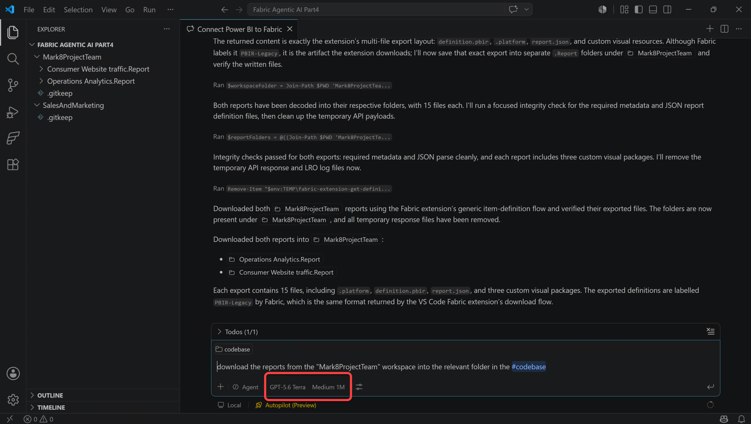
Task: Click the new chat plus icon
Action: (x=710, y=29)
